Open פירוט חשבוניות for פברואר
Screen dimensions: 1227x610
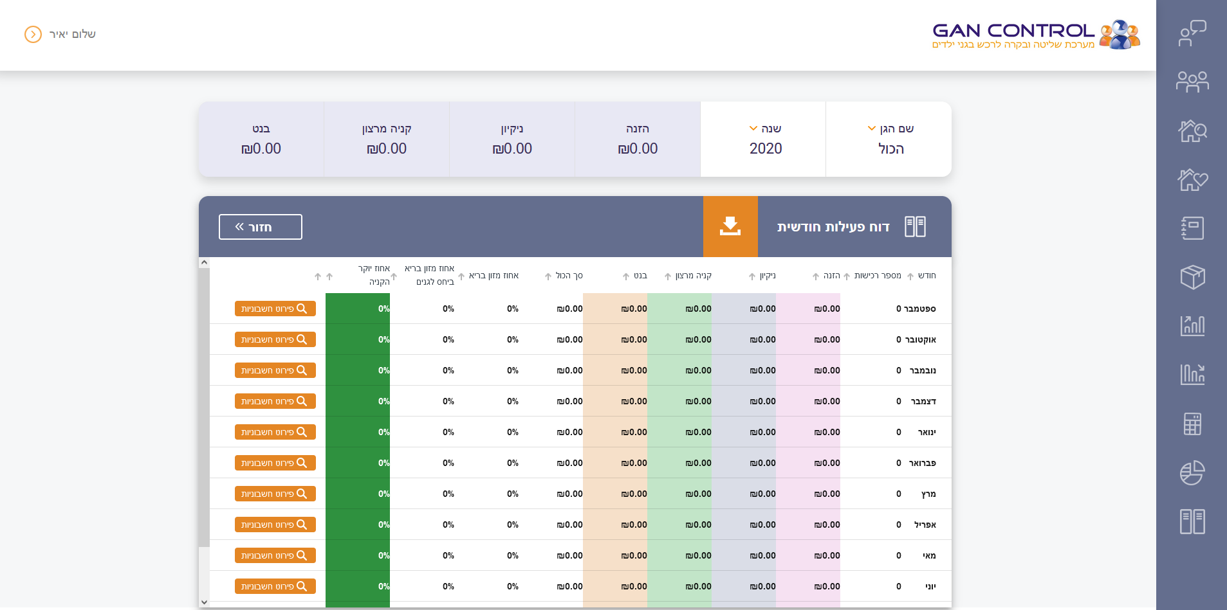click(x=275, y=463)
